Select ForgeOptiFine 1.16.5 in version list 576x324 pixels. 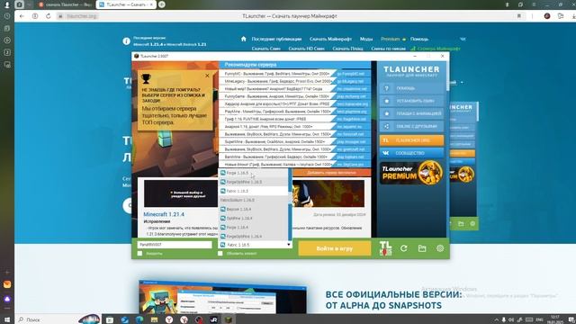click(254, 182)
